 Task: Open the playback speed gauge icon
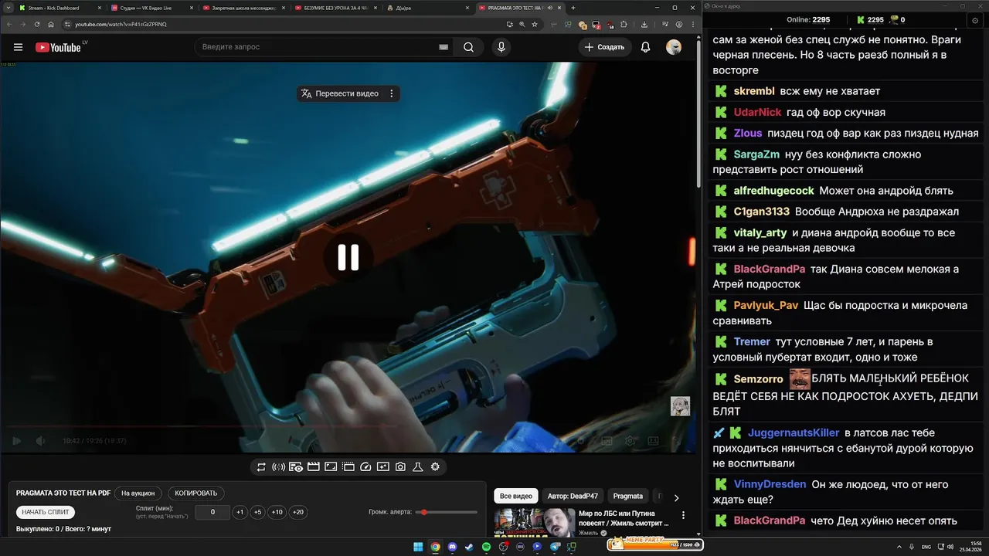366,466
